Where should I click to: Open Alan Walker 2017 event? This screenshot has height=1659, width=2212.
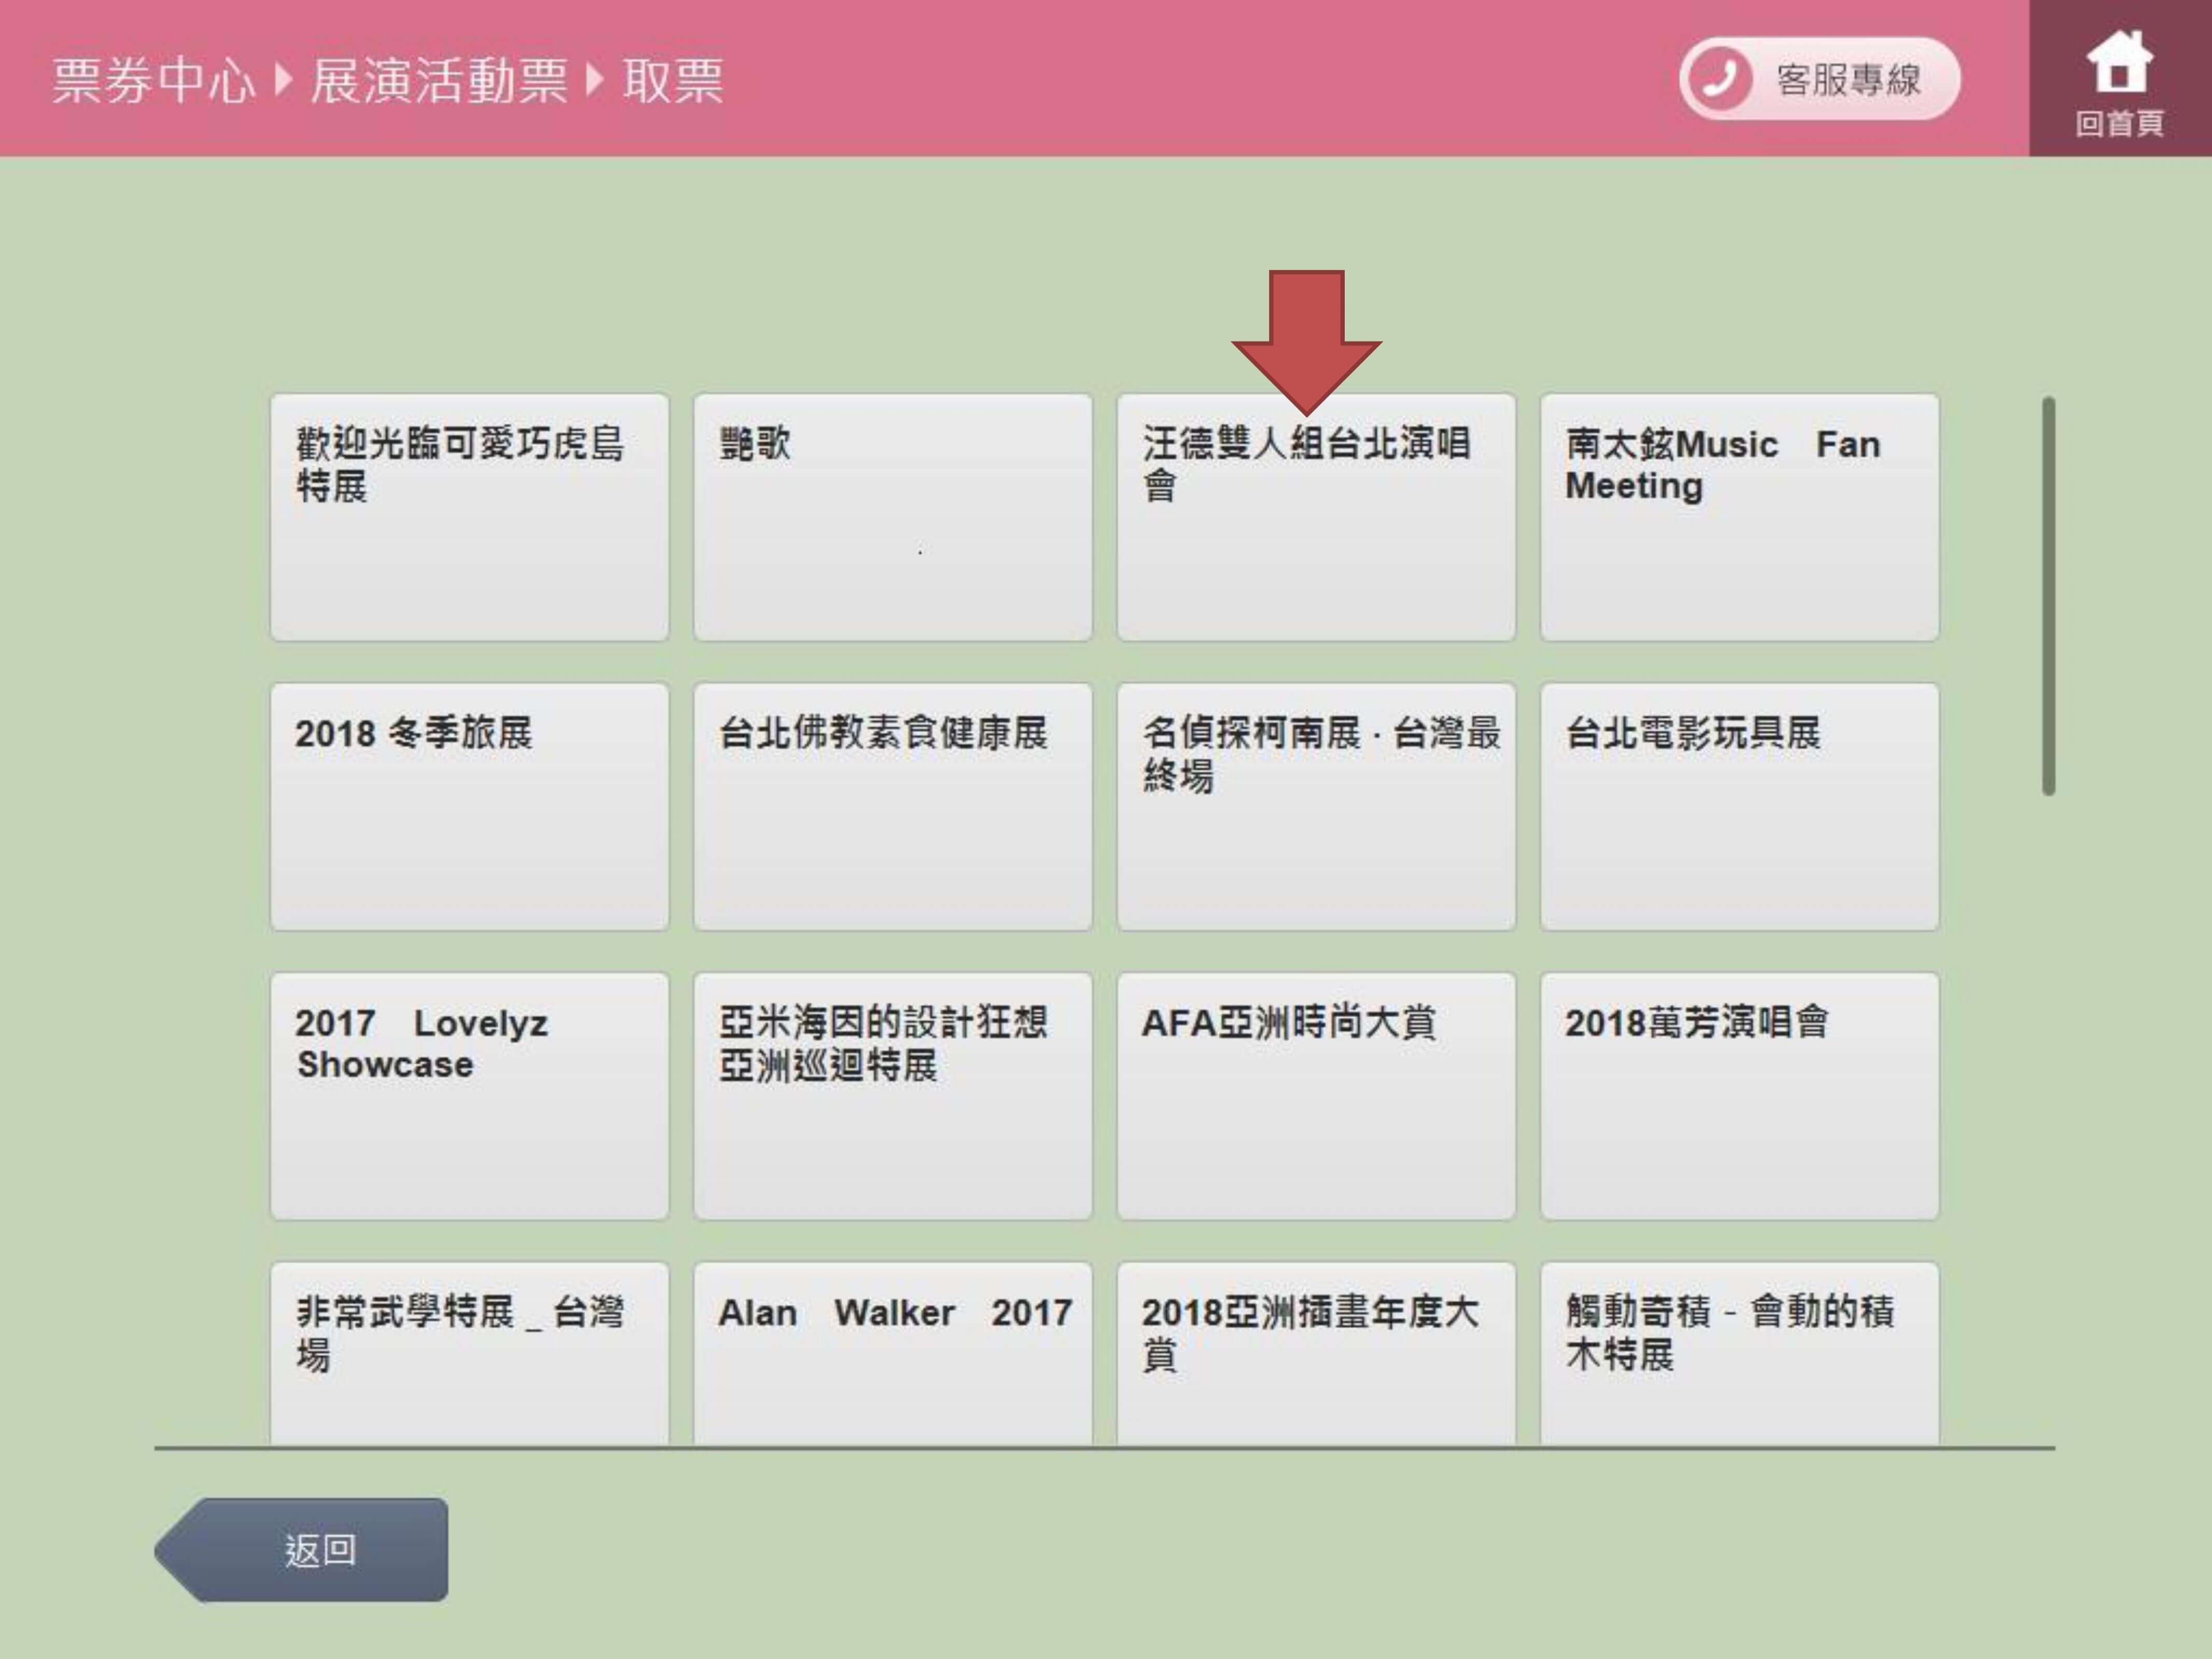point(892,1352)
